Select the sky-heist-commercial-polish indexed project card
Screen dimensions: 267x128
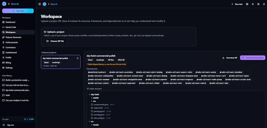click(x=61, y=62)
